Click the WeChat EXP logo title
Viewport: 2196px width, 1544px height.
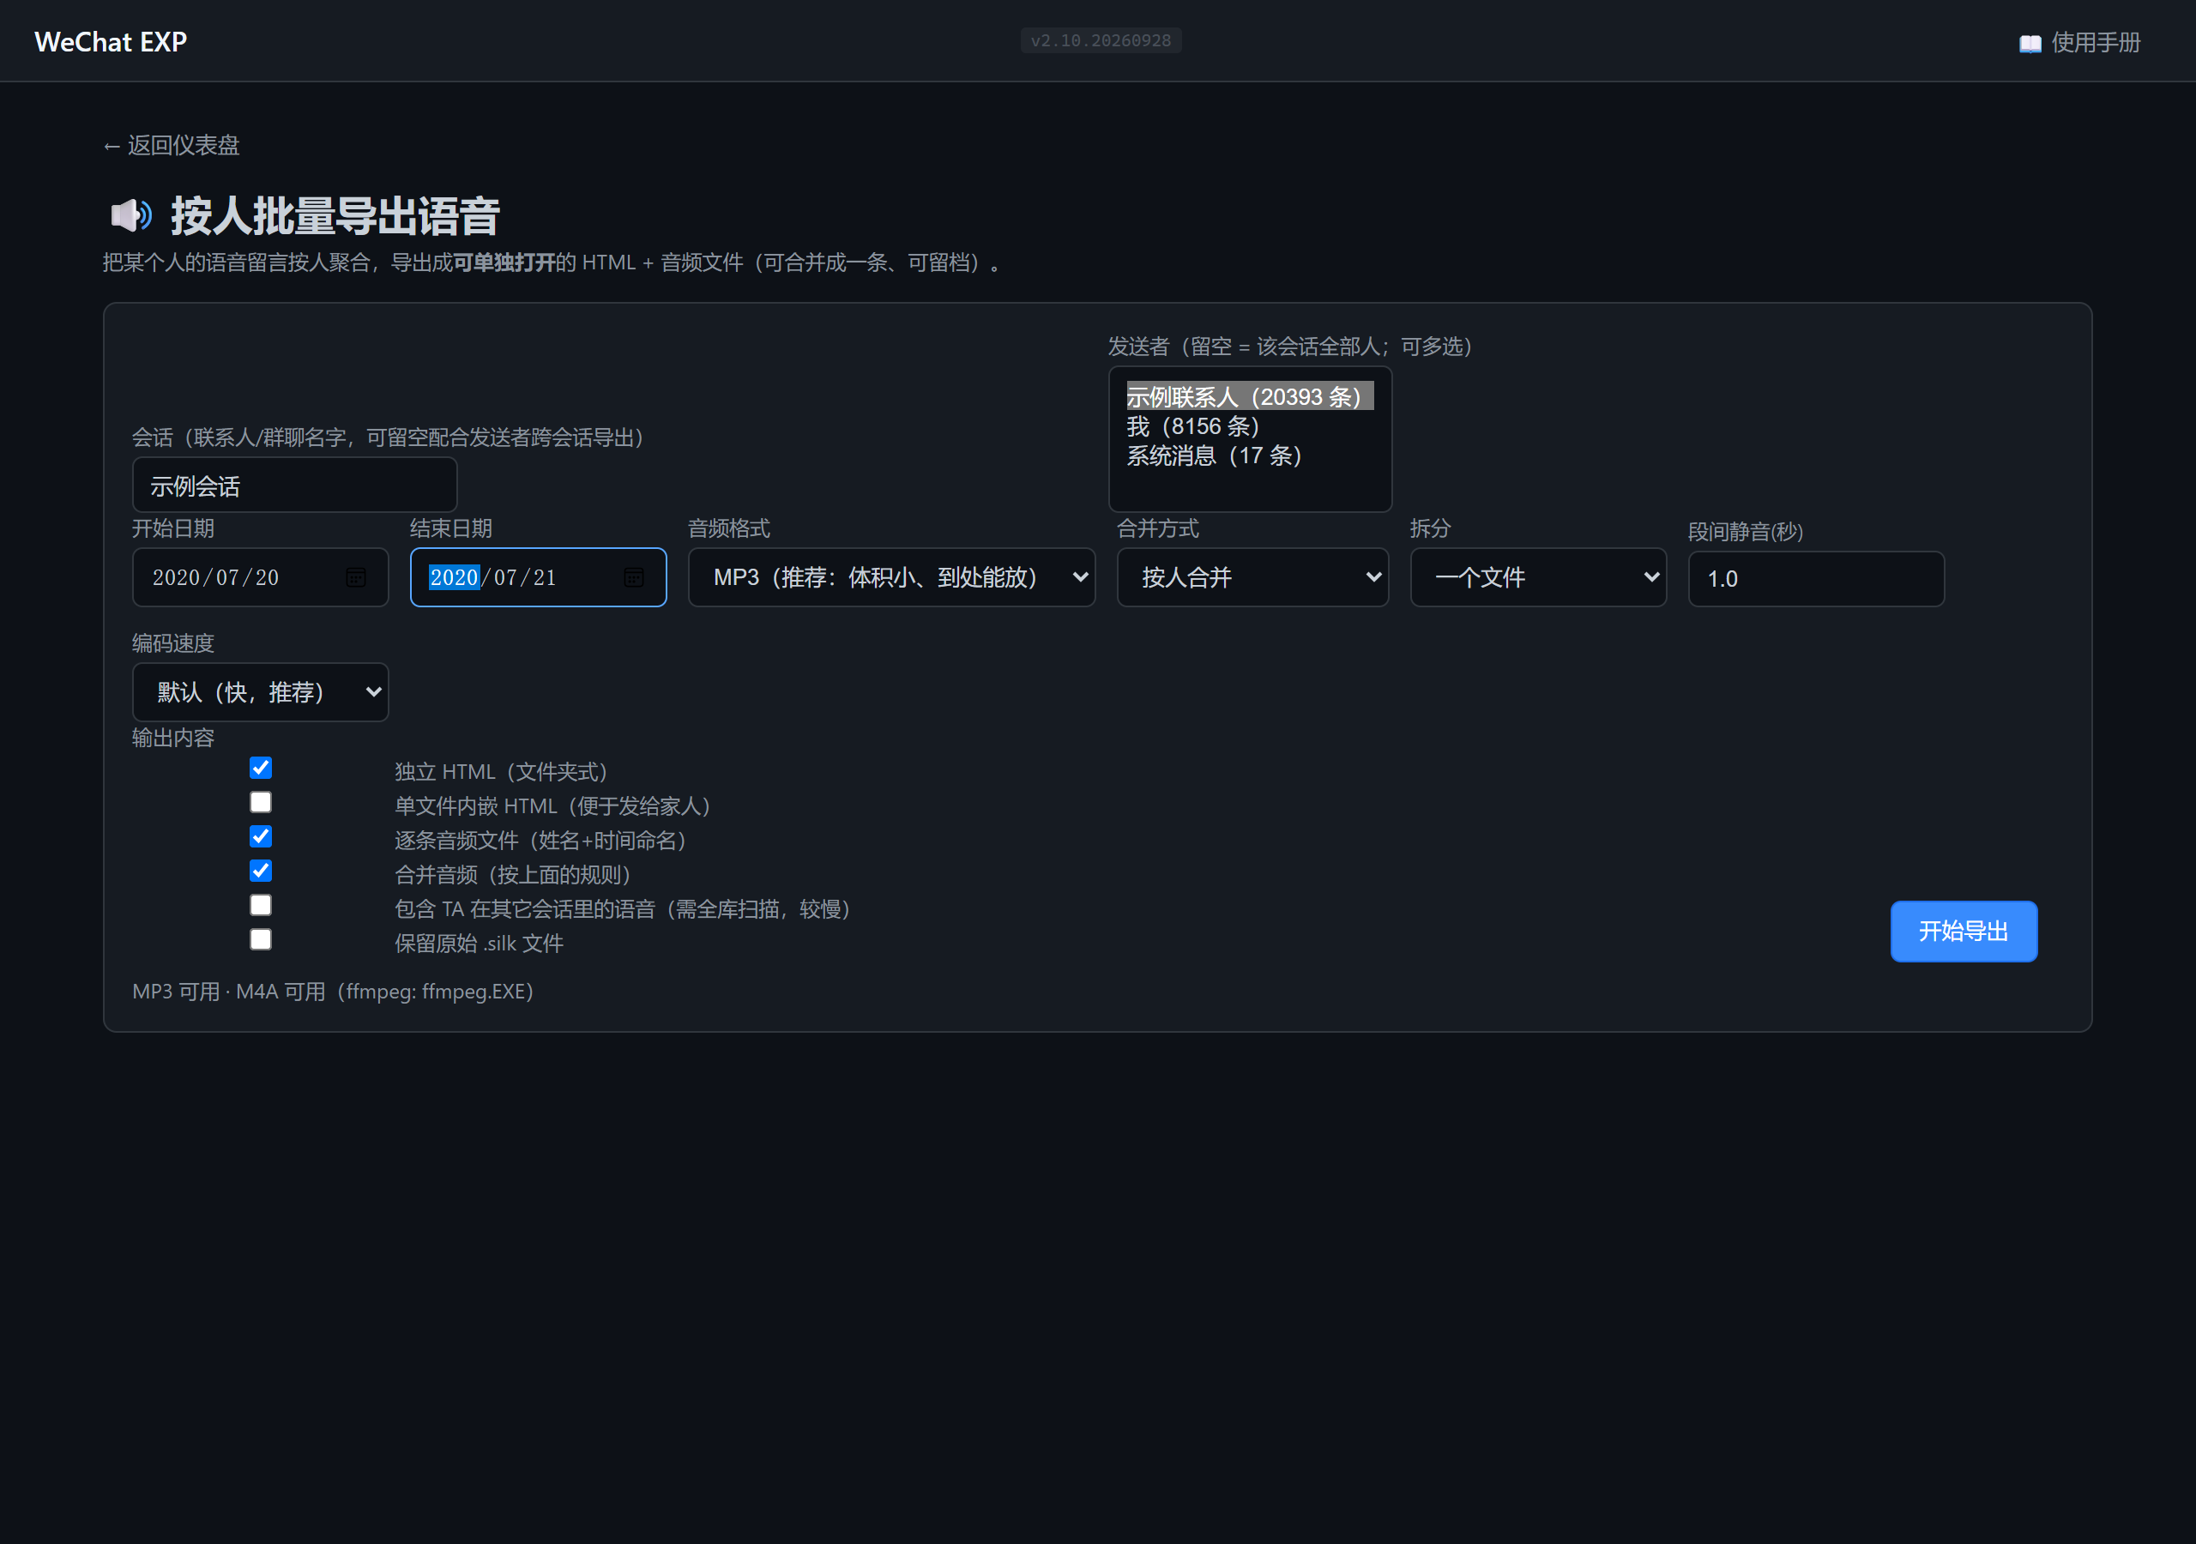[x=111, y=42]
